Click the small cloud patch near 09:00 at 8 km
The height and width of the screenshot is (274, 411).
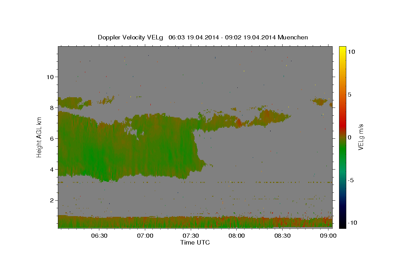[x=320, y=101]
